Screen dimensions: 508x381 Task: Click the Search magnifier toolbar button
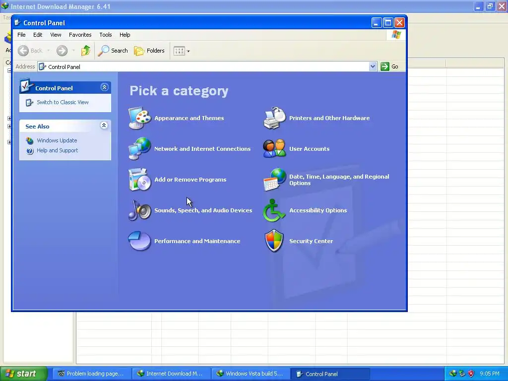(113, 51)
